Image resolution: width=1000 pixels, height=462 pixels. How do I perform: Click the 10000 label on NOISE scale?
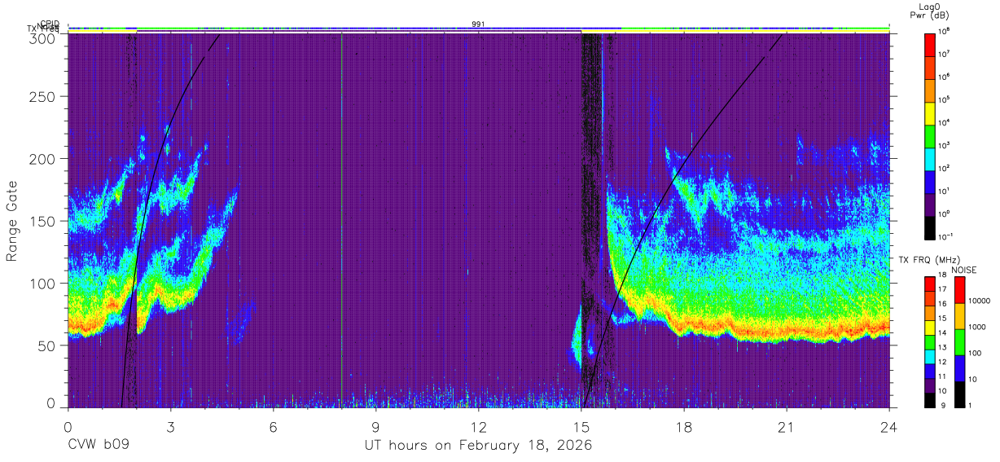(980, 301)
